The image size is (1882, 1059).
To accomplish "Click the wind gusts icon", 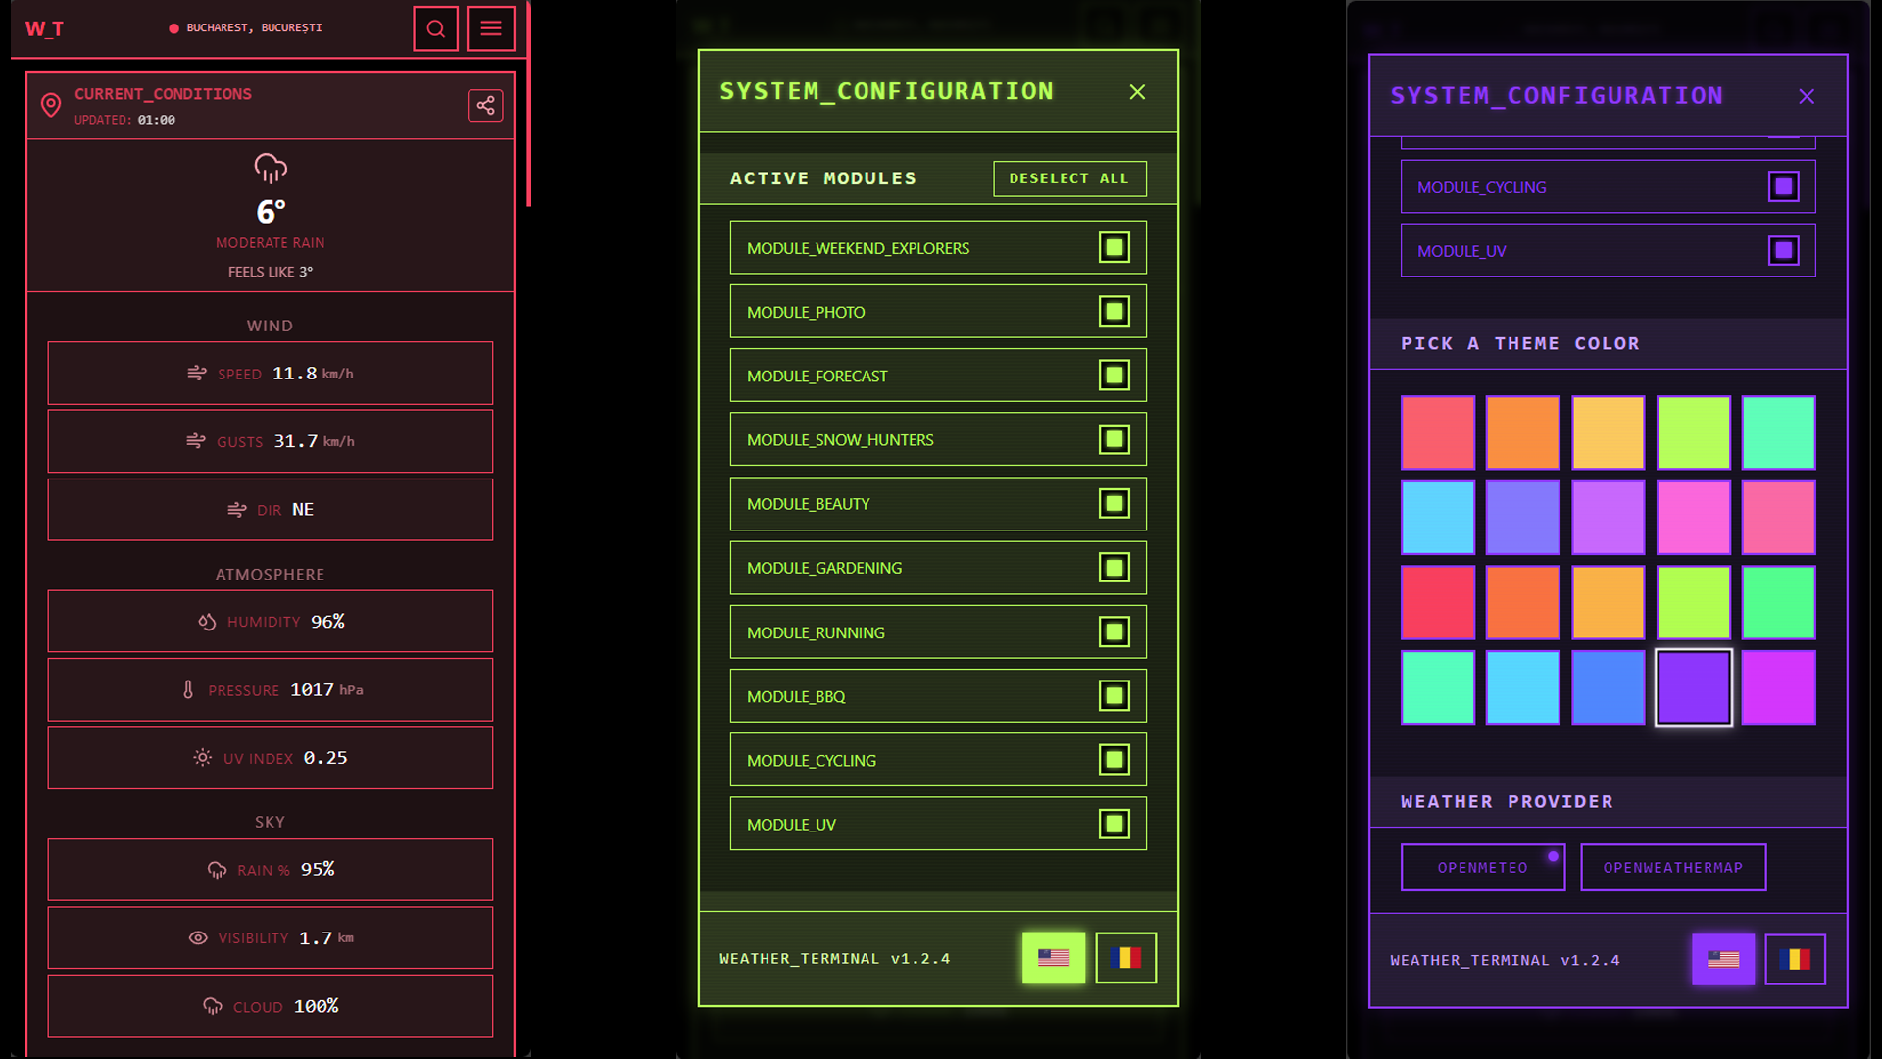I will pyautogui.click(x=198, y=441).
